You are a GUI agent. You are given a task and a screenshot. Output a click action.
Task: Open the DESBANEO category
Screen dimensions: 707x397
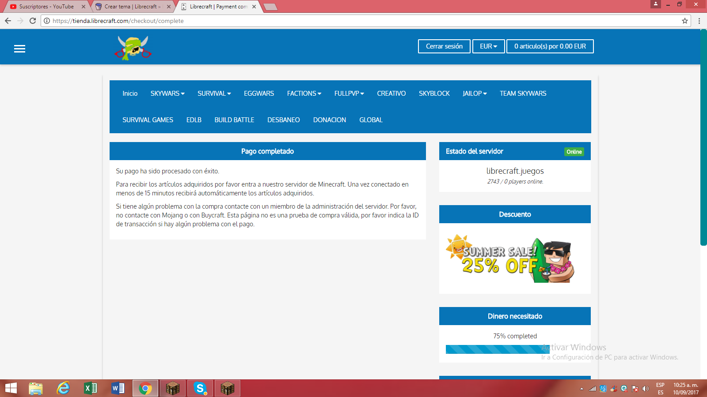[x=283, y=120]
